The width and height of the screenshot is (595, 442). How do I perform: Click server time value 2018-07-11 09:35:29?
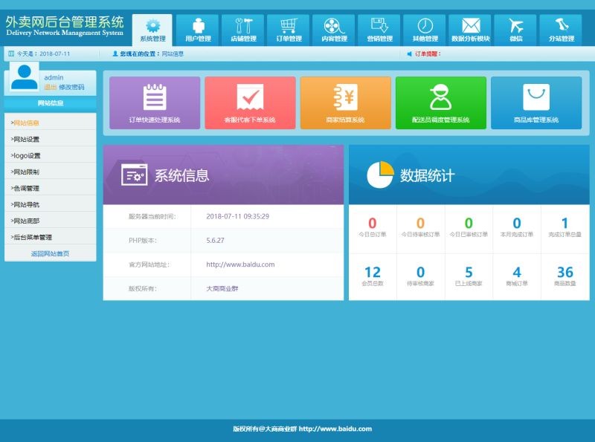tap(237, 216)
